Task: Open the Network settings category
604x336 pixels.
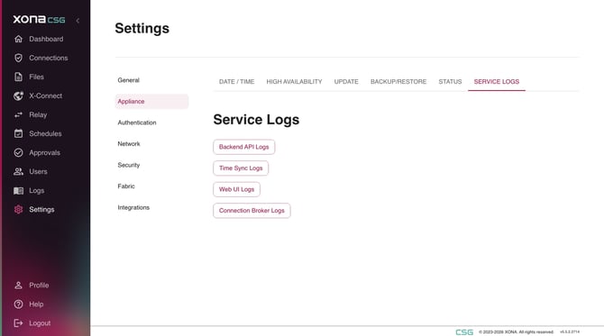Action: [x=151, y=143]
